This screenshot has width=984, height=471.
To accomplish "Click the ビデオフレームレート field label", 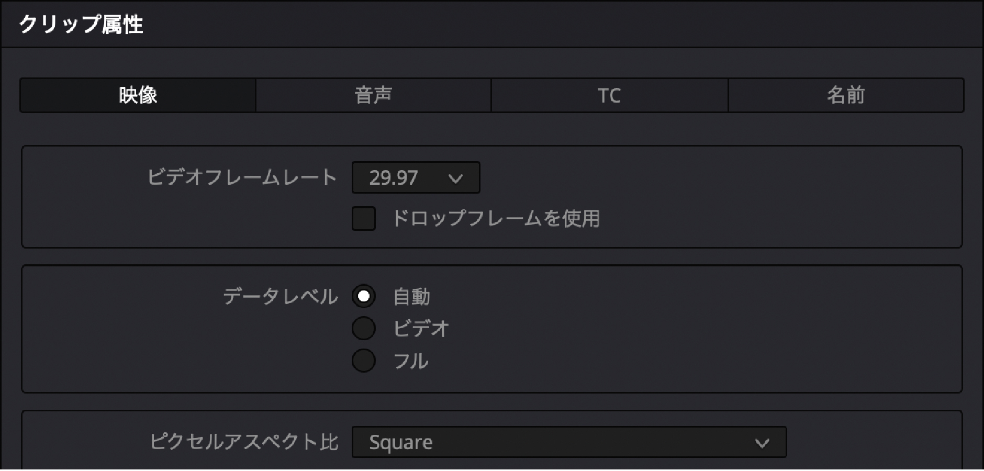I will [242, 177].
